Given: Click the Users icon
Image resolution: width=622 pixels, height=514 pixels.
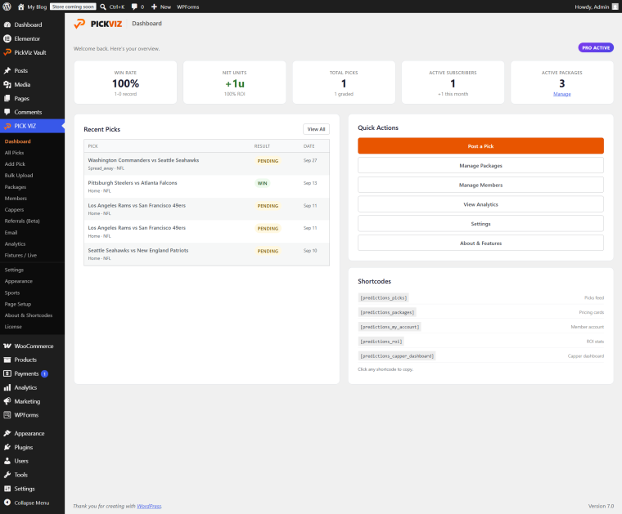Looking at the screenshot, I should [7, 461].
